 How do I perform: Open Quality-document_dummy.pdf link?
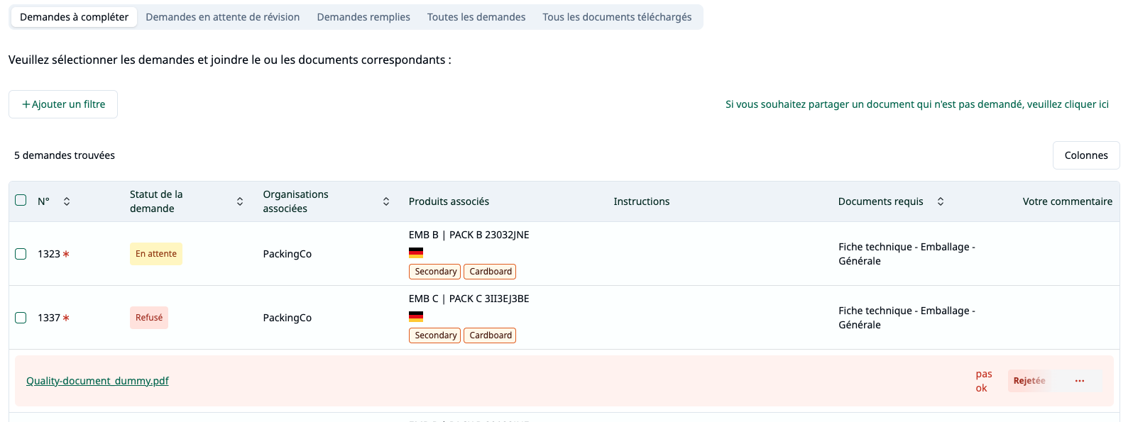97,381
